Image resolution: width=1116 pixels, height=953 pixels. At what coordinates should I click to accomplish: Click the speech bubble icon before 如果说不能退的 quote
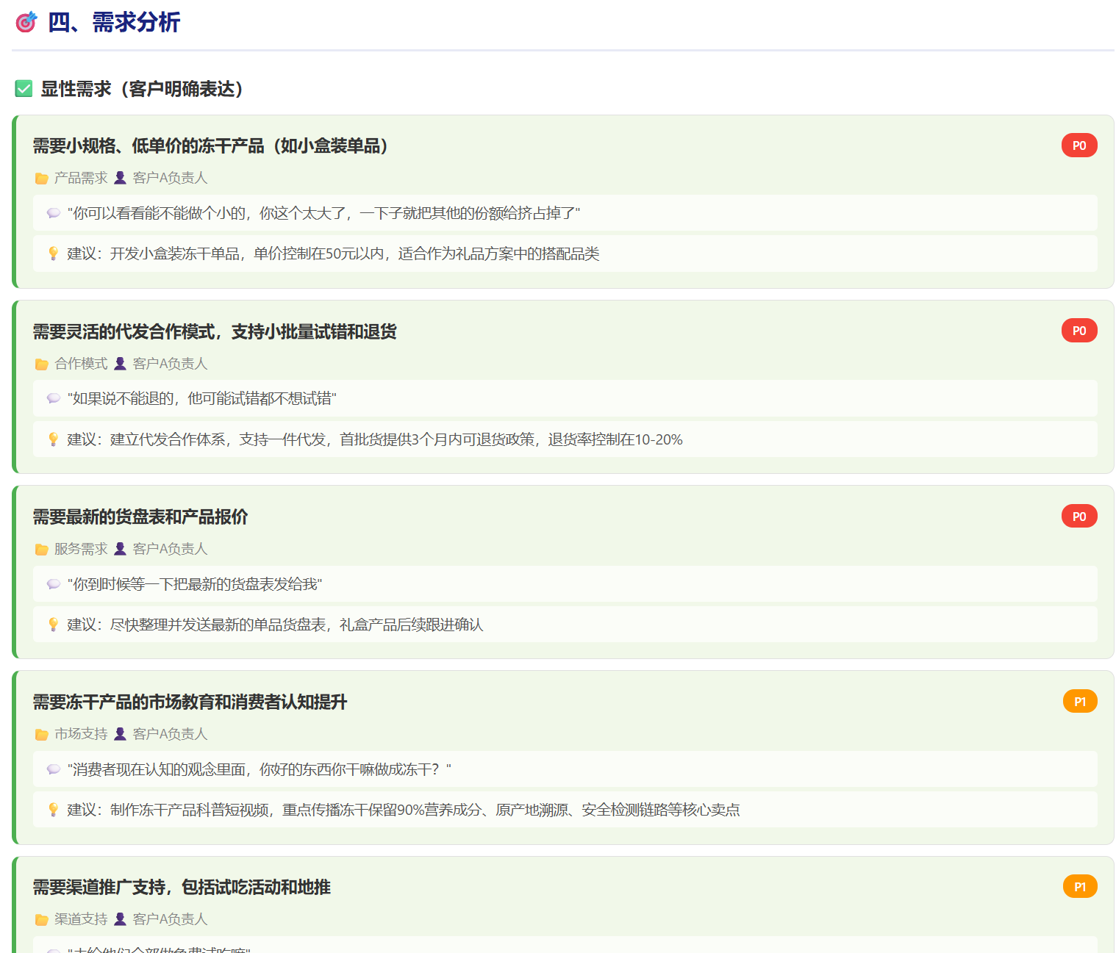54,398
